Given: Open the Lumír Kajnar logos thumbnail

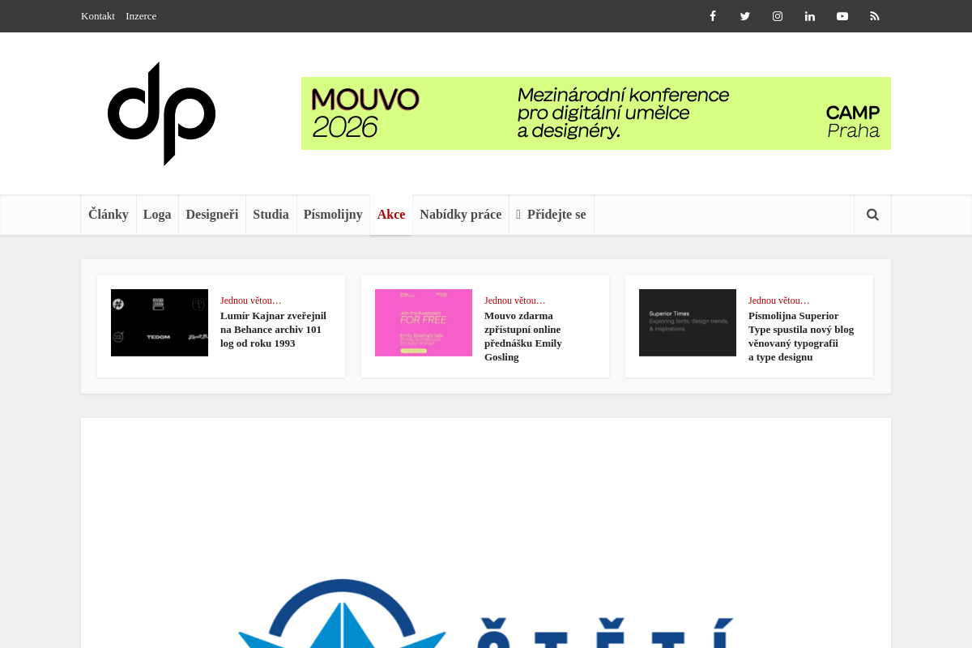Looking at the screenshot, I should [160, 322].
